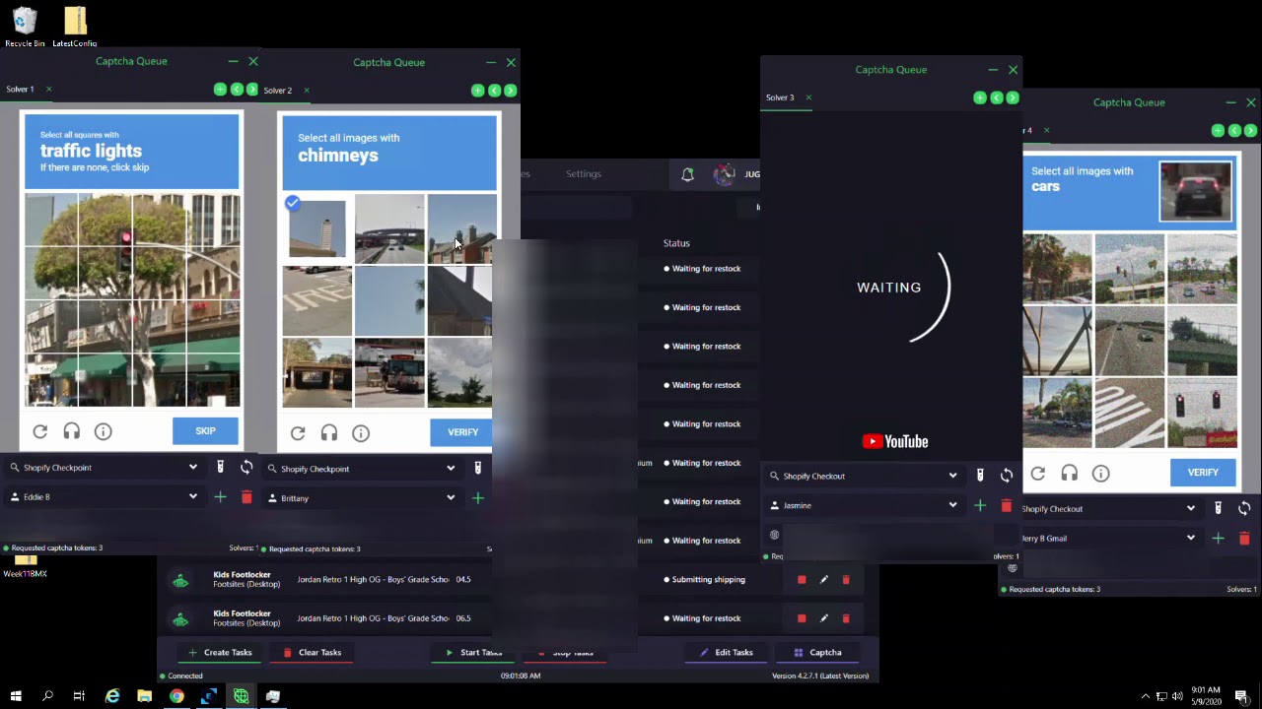
Task: Expand Shopify Checkout dropdown in Solver 4
Action: (1191, 509)
